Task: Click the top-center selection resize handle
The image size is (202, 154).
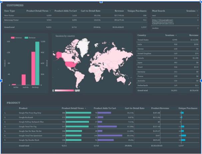Action: tap(101, 2)
